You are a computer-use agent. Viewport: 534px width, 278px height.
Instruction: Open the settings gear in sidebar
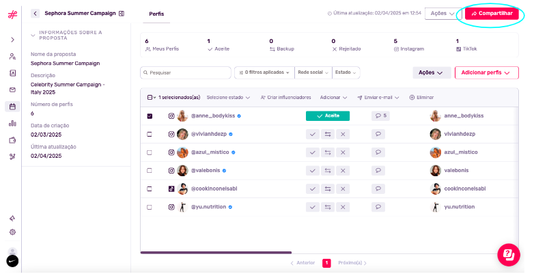tap(12, 232)
